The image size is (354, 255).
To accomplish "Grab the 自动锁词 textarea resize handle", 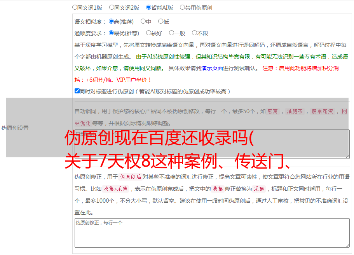I will pyautogui.click(x=347, y=157).
